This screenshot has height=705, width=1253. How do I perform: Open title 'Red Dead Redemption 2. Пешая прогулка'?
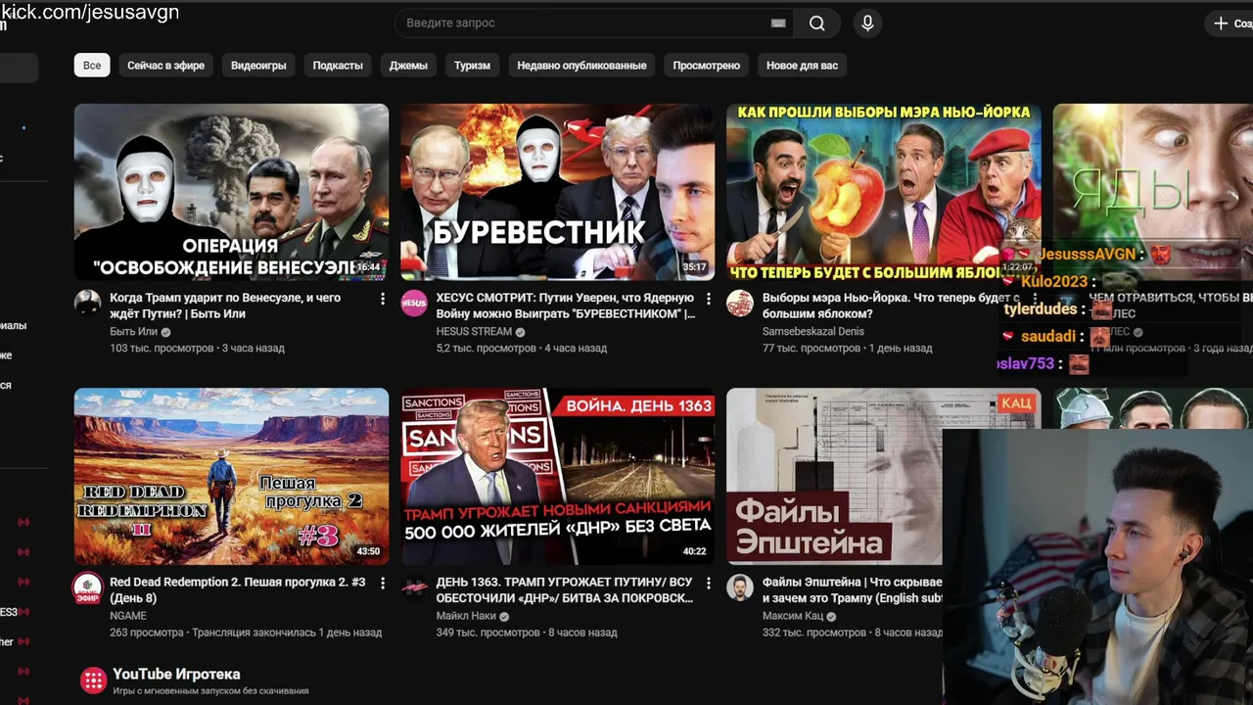click(238, 590)
